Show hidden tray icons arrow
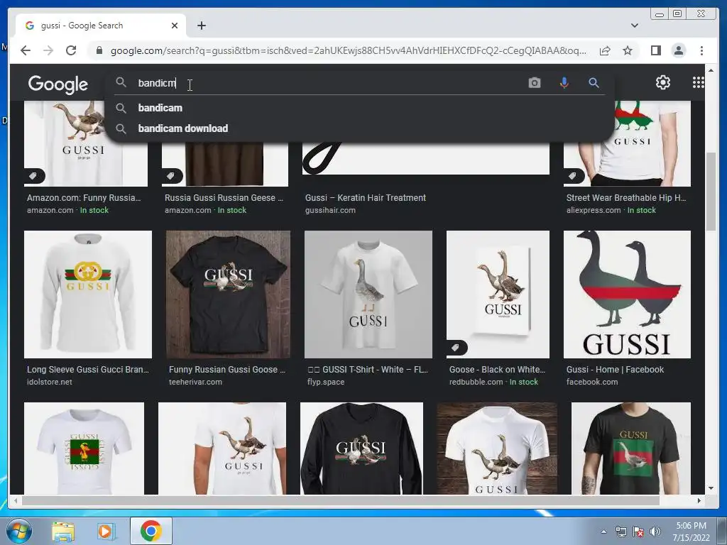The width and height of the screenshot is (727, 545). tap(603, 532)
